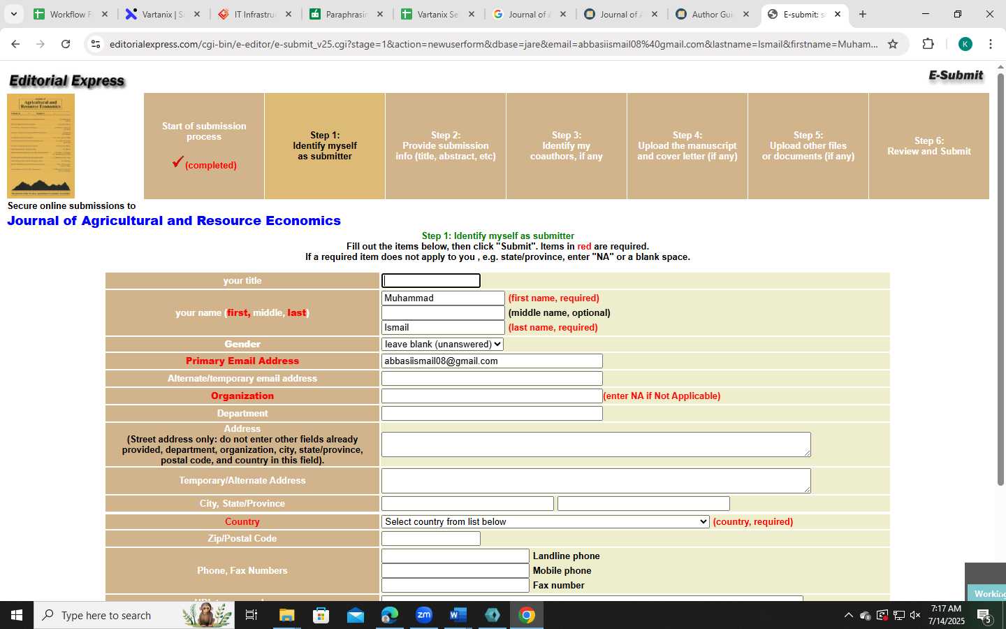The height and width of the screenshot is (629, 1006).
Task: Click the Journal of Agricultural and Resource Economics heading
Action: [174, 221]
